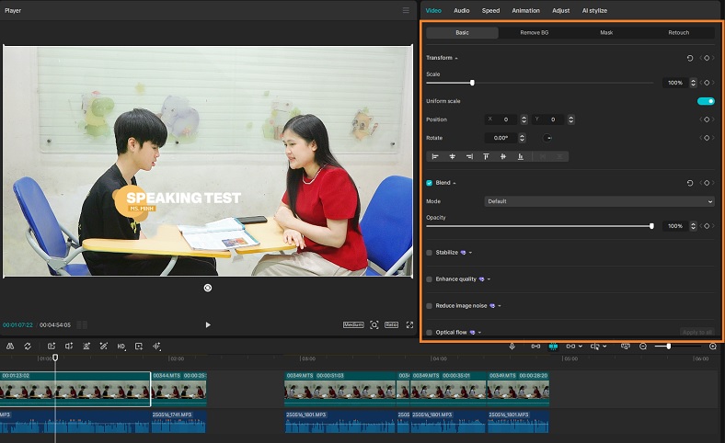Viewport: 725px width, 443px height.
Task: Expand the Enhance quality section arrow
Action: coord(489,279)
